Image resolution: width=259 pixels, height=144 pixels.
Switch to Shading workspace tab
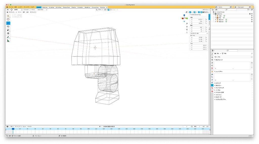(74, 7)
